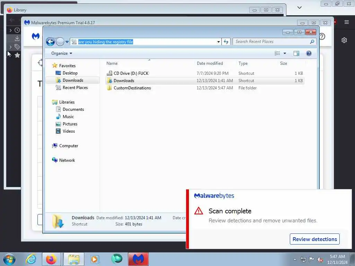The width and height of the screenshot is (355, 266).
Task: Expand Tags in Firefox Library sidebar
Action: coord(10,47)
